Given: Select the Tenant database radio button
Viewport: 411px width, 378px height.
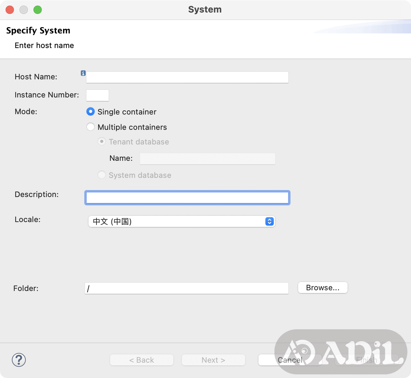Looking at the screenshot, I should click(x=102, y=142).
